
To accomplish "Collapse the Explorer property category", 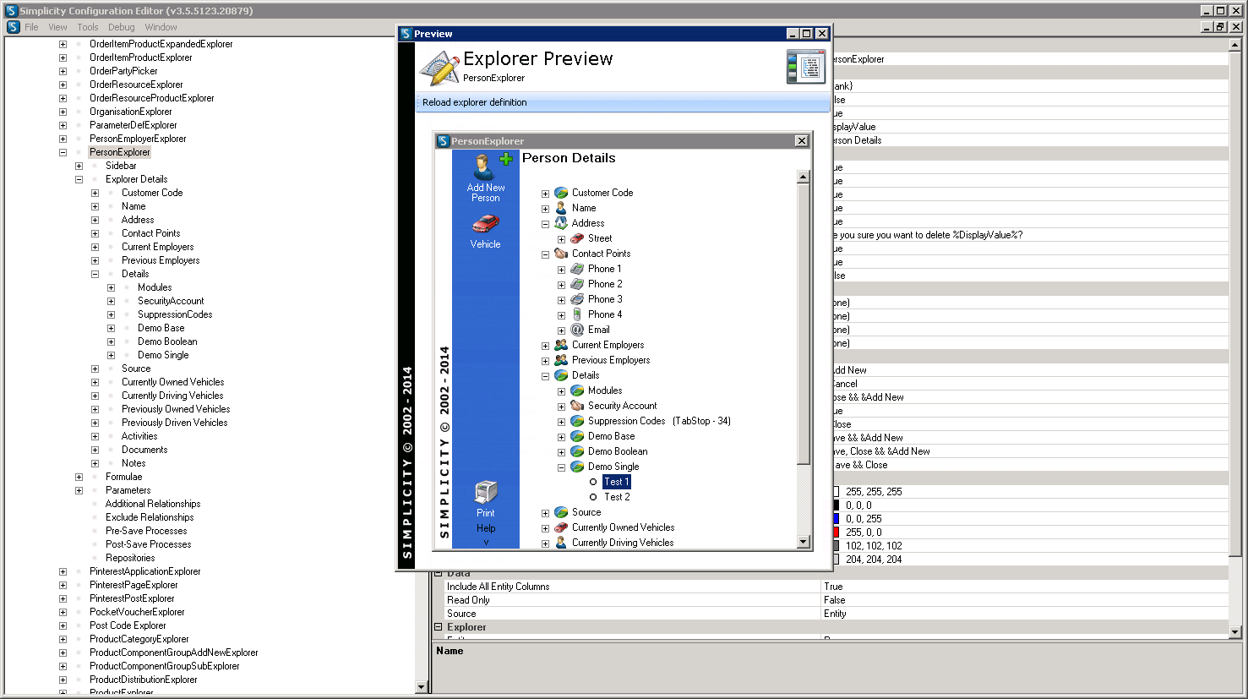I will (438, 627).
